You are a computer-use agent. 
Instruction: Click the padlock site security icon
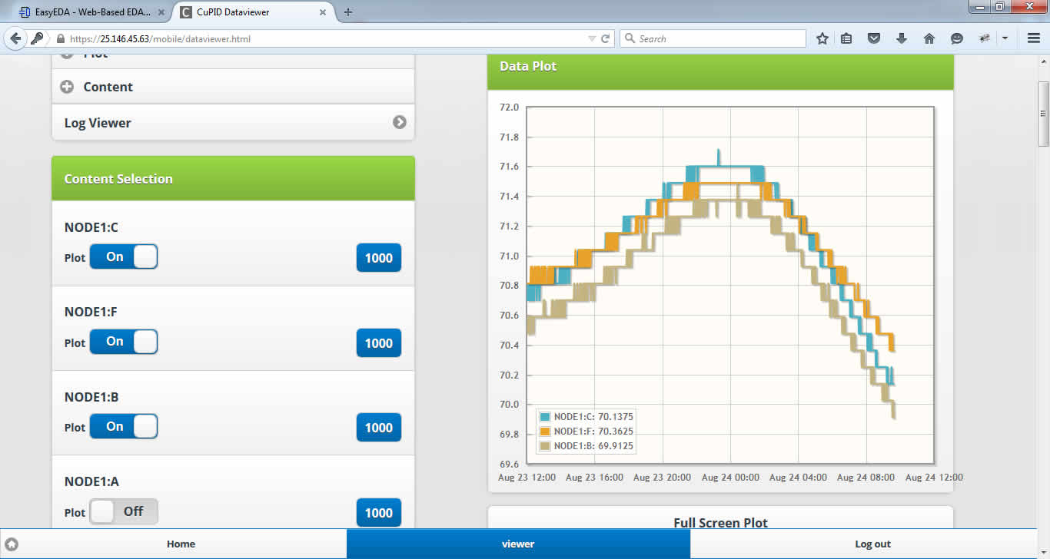point(61,38)
